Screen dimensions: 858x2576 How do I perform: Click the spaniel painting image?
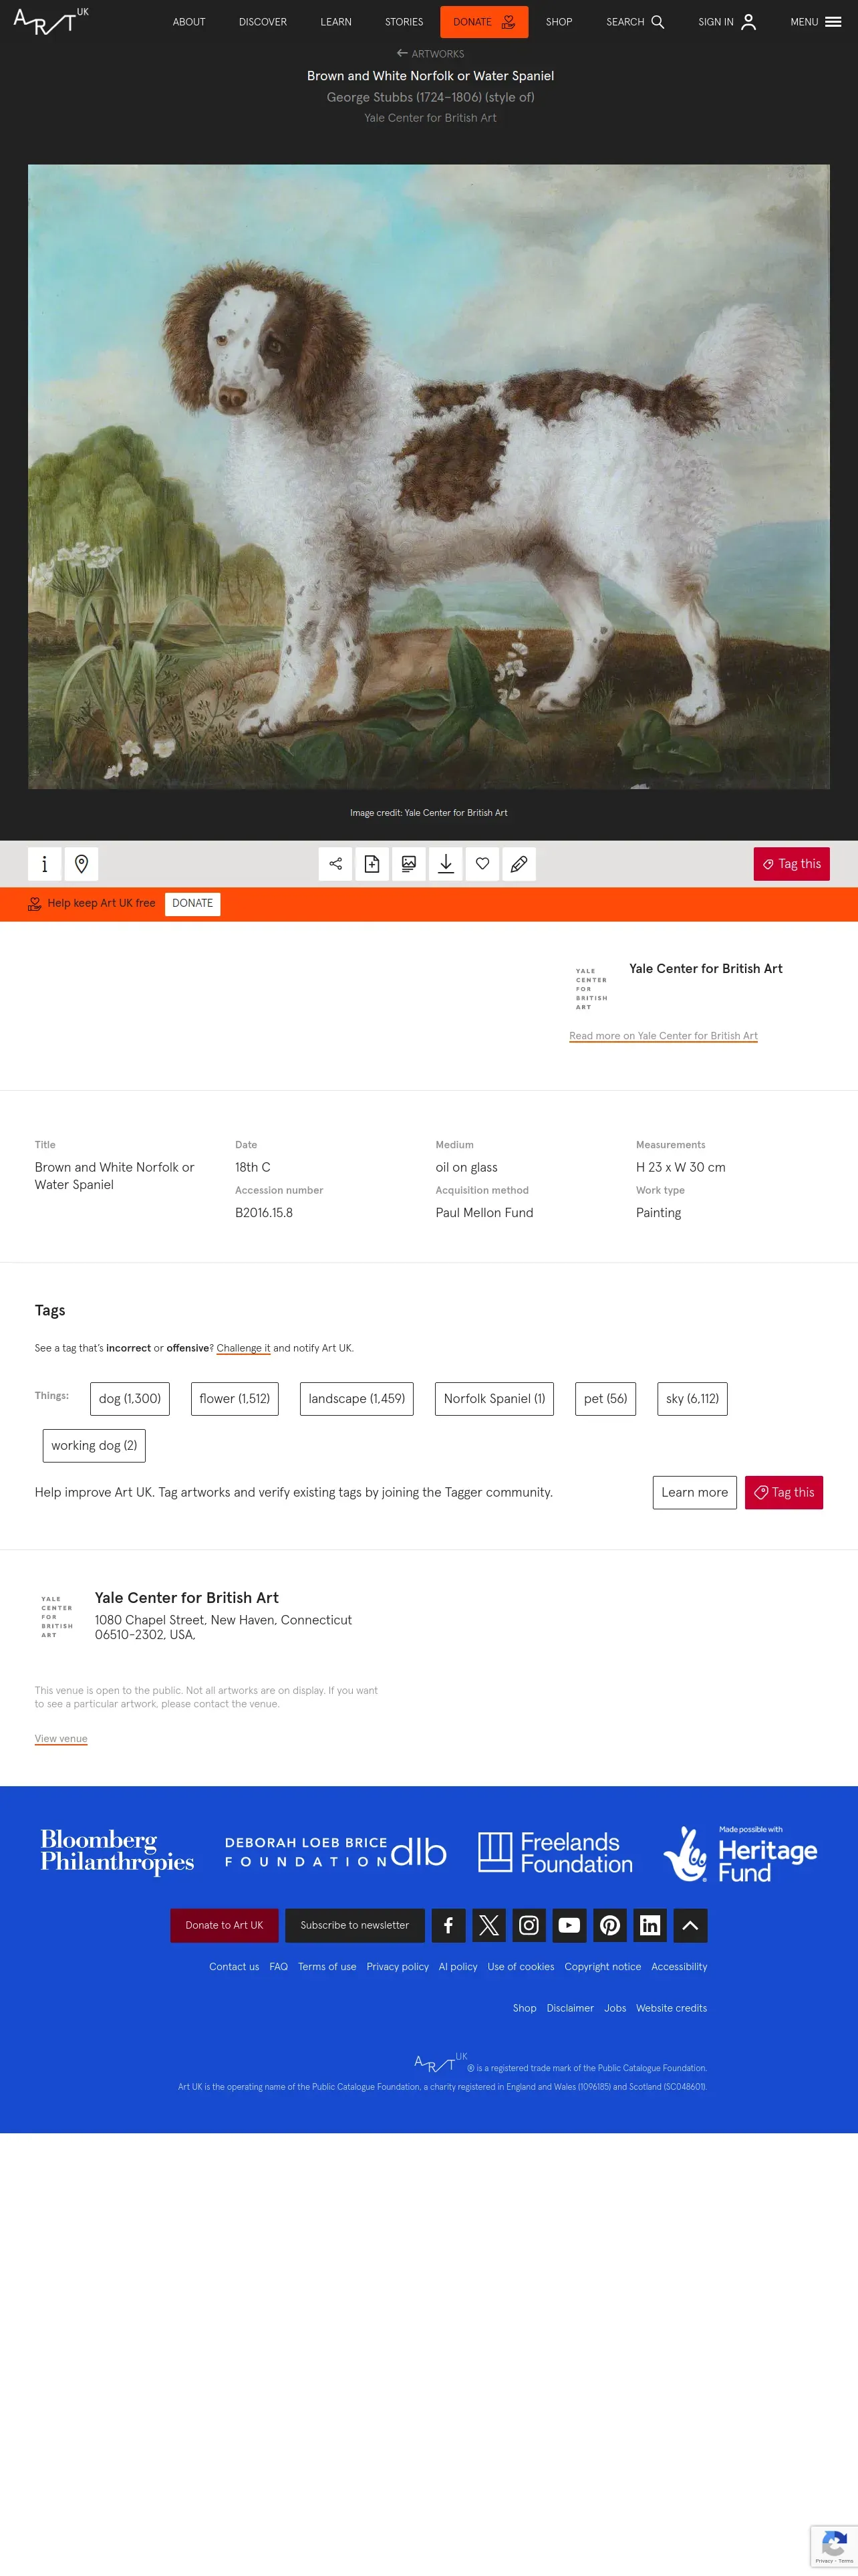click(x=428, y=477)
